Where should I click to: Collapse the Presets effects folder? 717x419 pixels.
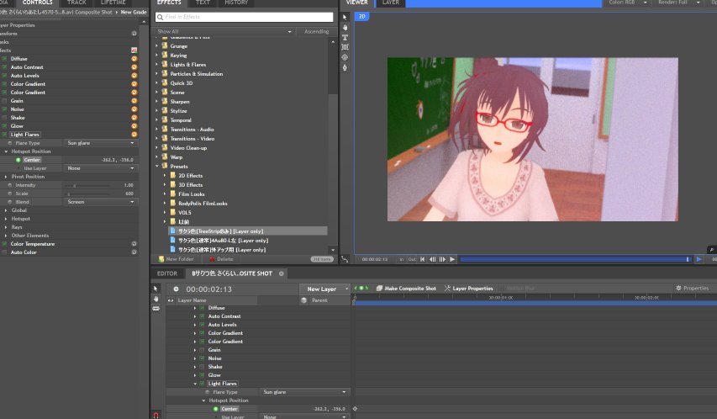pyautogui.click(x=157, y=167)
